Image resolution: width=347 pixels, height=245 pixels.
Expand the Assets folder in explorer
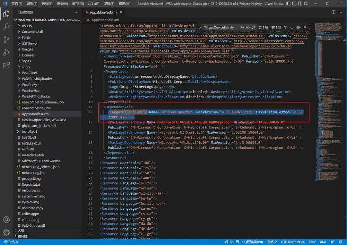tap(26, 26)
